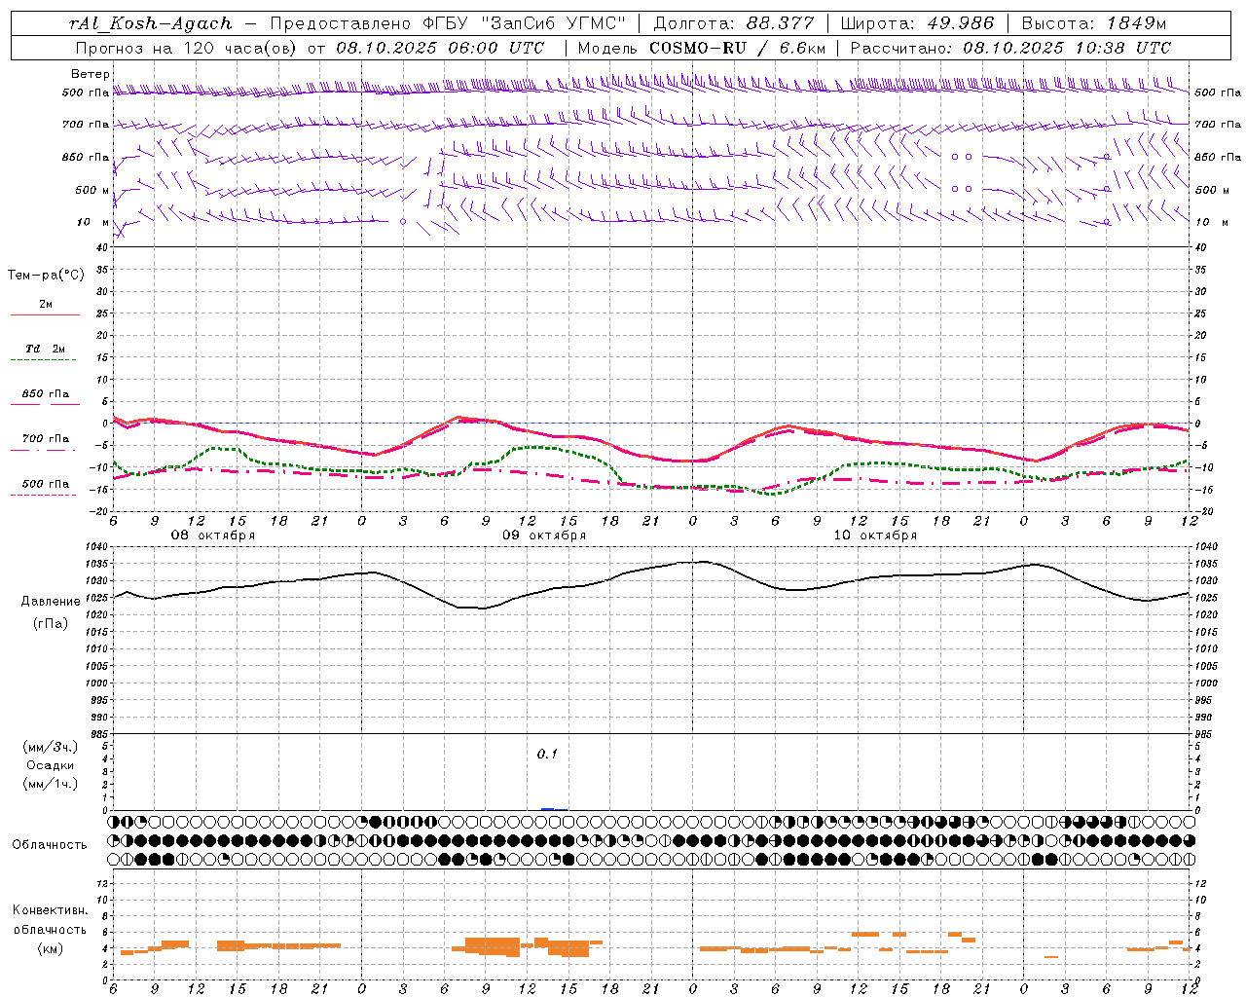Image resolution: width=1246 pixels, height=997 pixels.
Task: Click the (км) convective cloud unit label
Action: 51,949
